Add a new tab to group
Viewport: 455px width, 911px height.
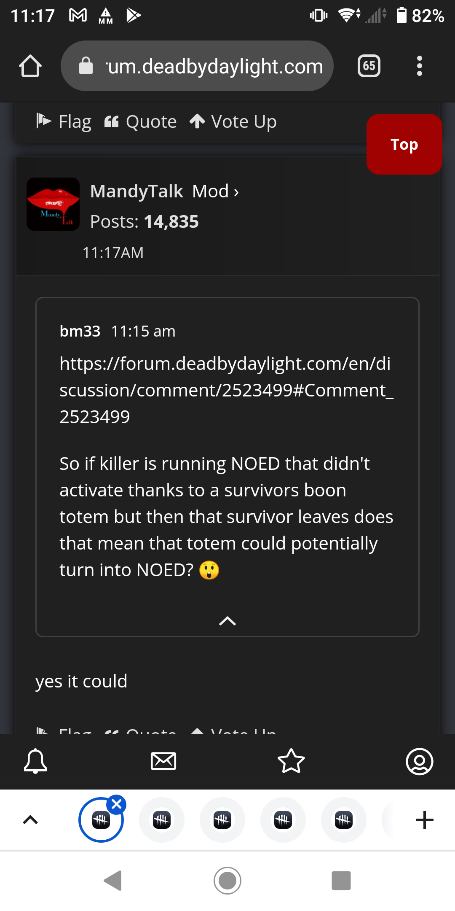[425, 820]
